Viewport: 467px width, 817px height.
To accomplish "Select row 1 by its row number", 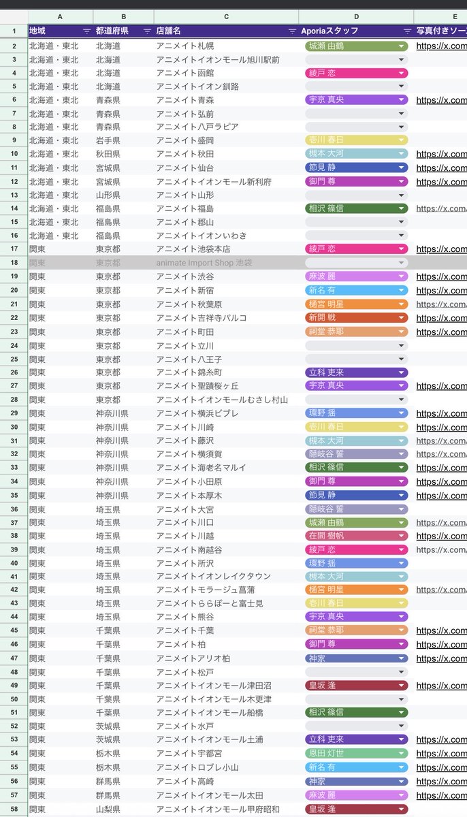I will coord(14,31).
